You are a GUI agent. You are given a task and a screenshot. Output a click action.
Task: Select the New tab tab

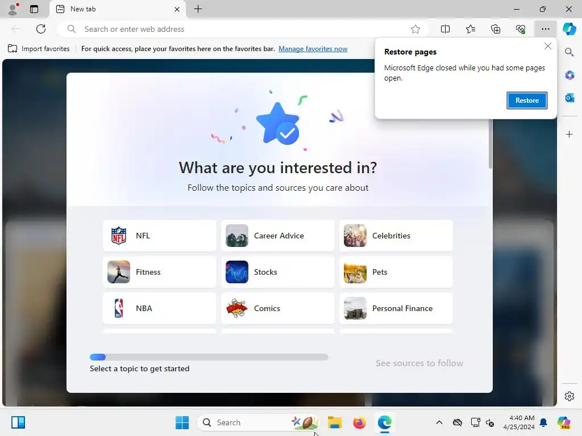click(x=118, y=9)
